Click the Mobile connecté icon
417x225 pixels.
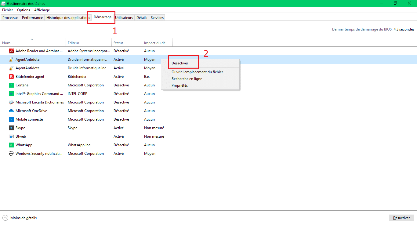point(11,119)
